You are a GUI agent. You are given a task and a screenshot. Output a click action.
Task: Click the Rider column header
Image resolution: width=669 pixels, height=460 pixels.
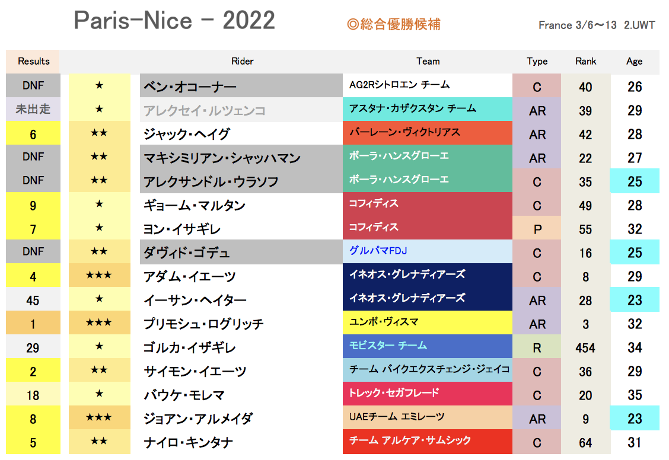[x=242, y=62]
